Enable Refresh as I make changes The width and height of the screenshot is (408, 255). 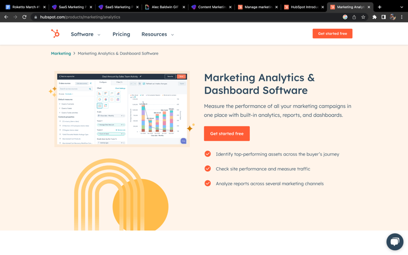(144, 84)
